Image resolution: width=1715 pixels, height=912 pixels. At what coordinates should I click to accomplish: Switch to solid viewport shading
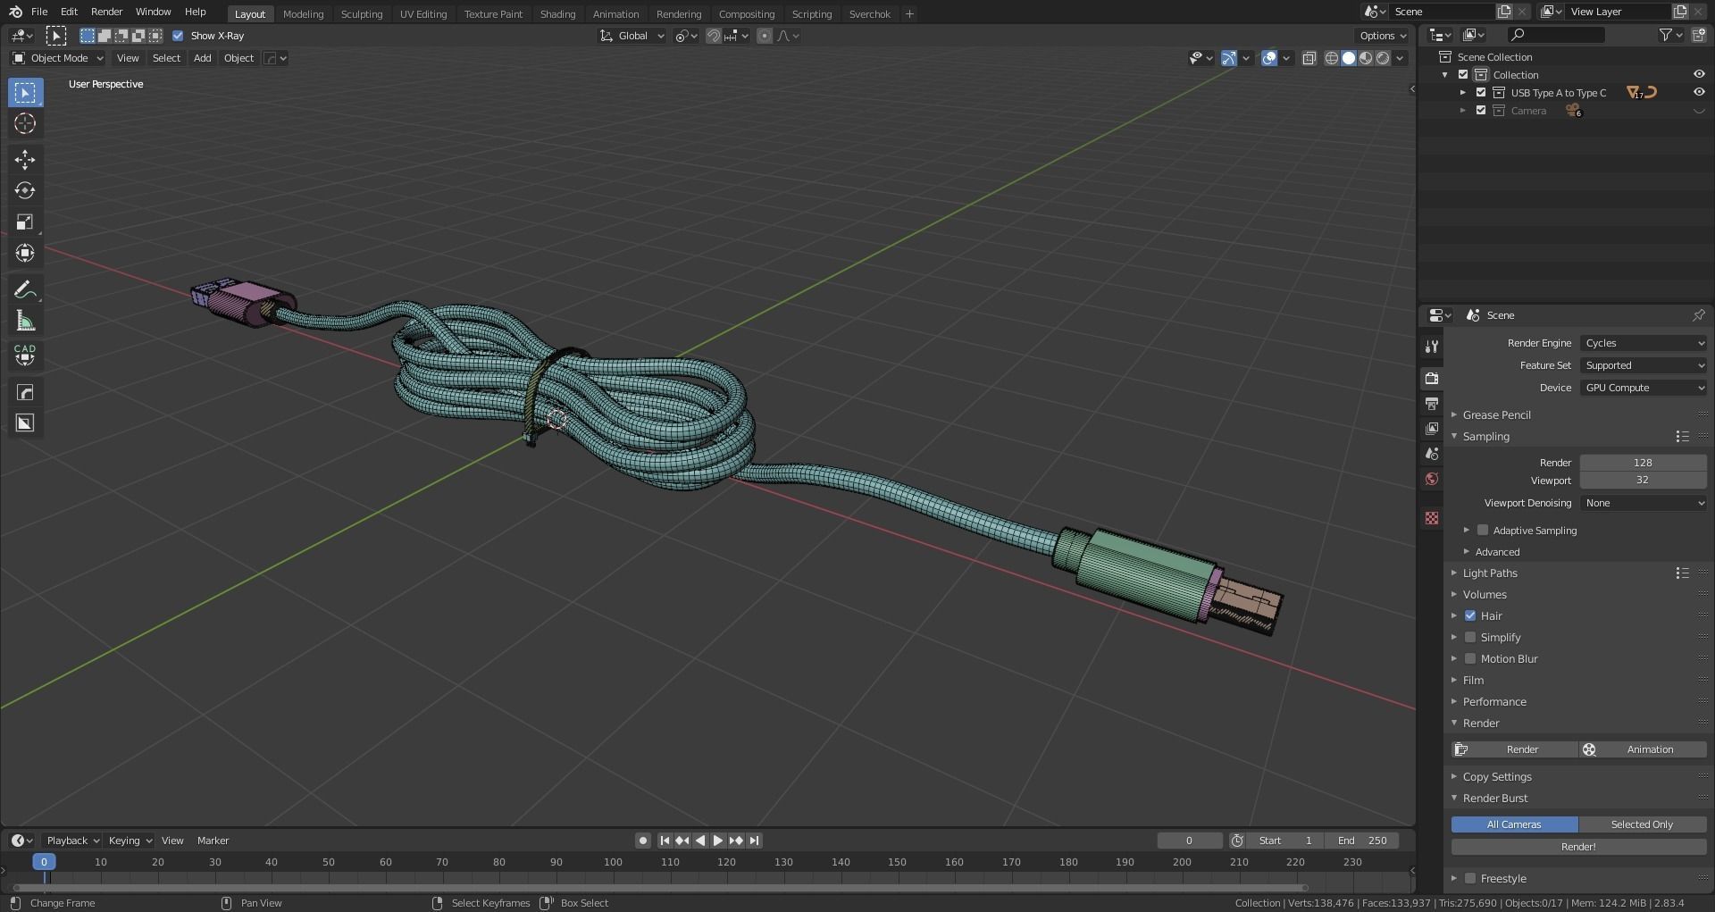(1349, 58)
